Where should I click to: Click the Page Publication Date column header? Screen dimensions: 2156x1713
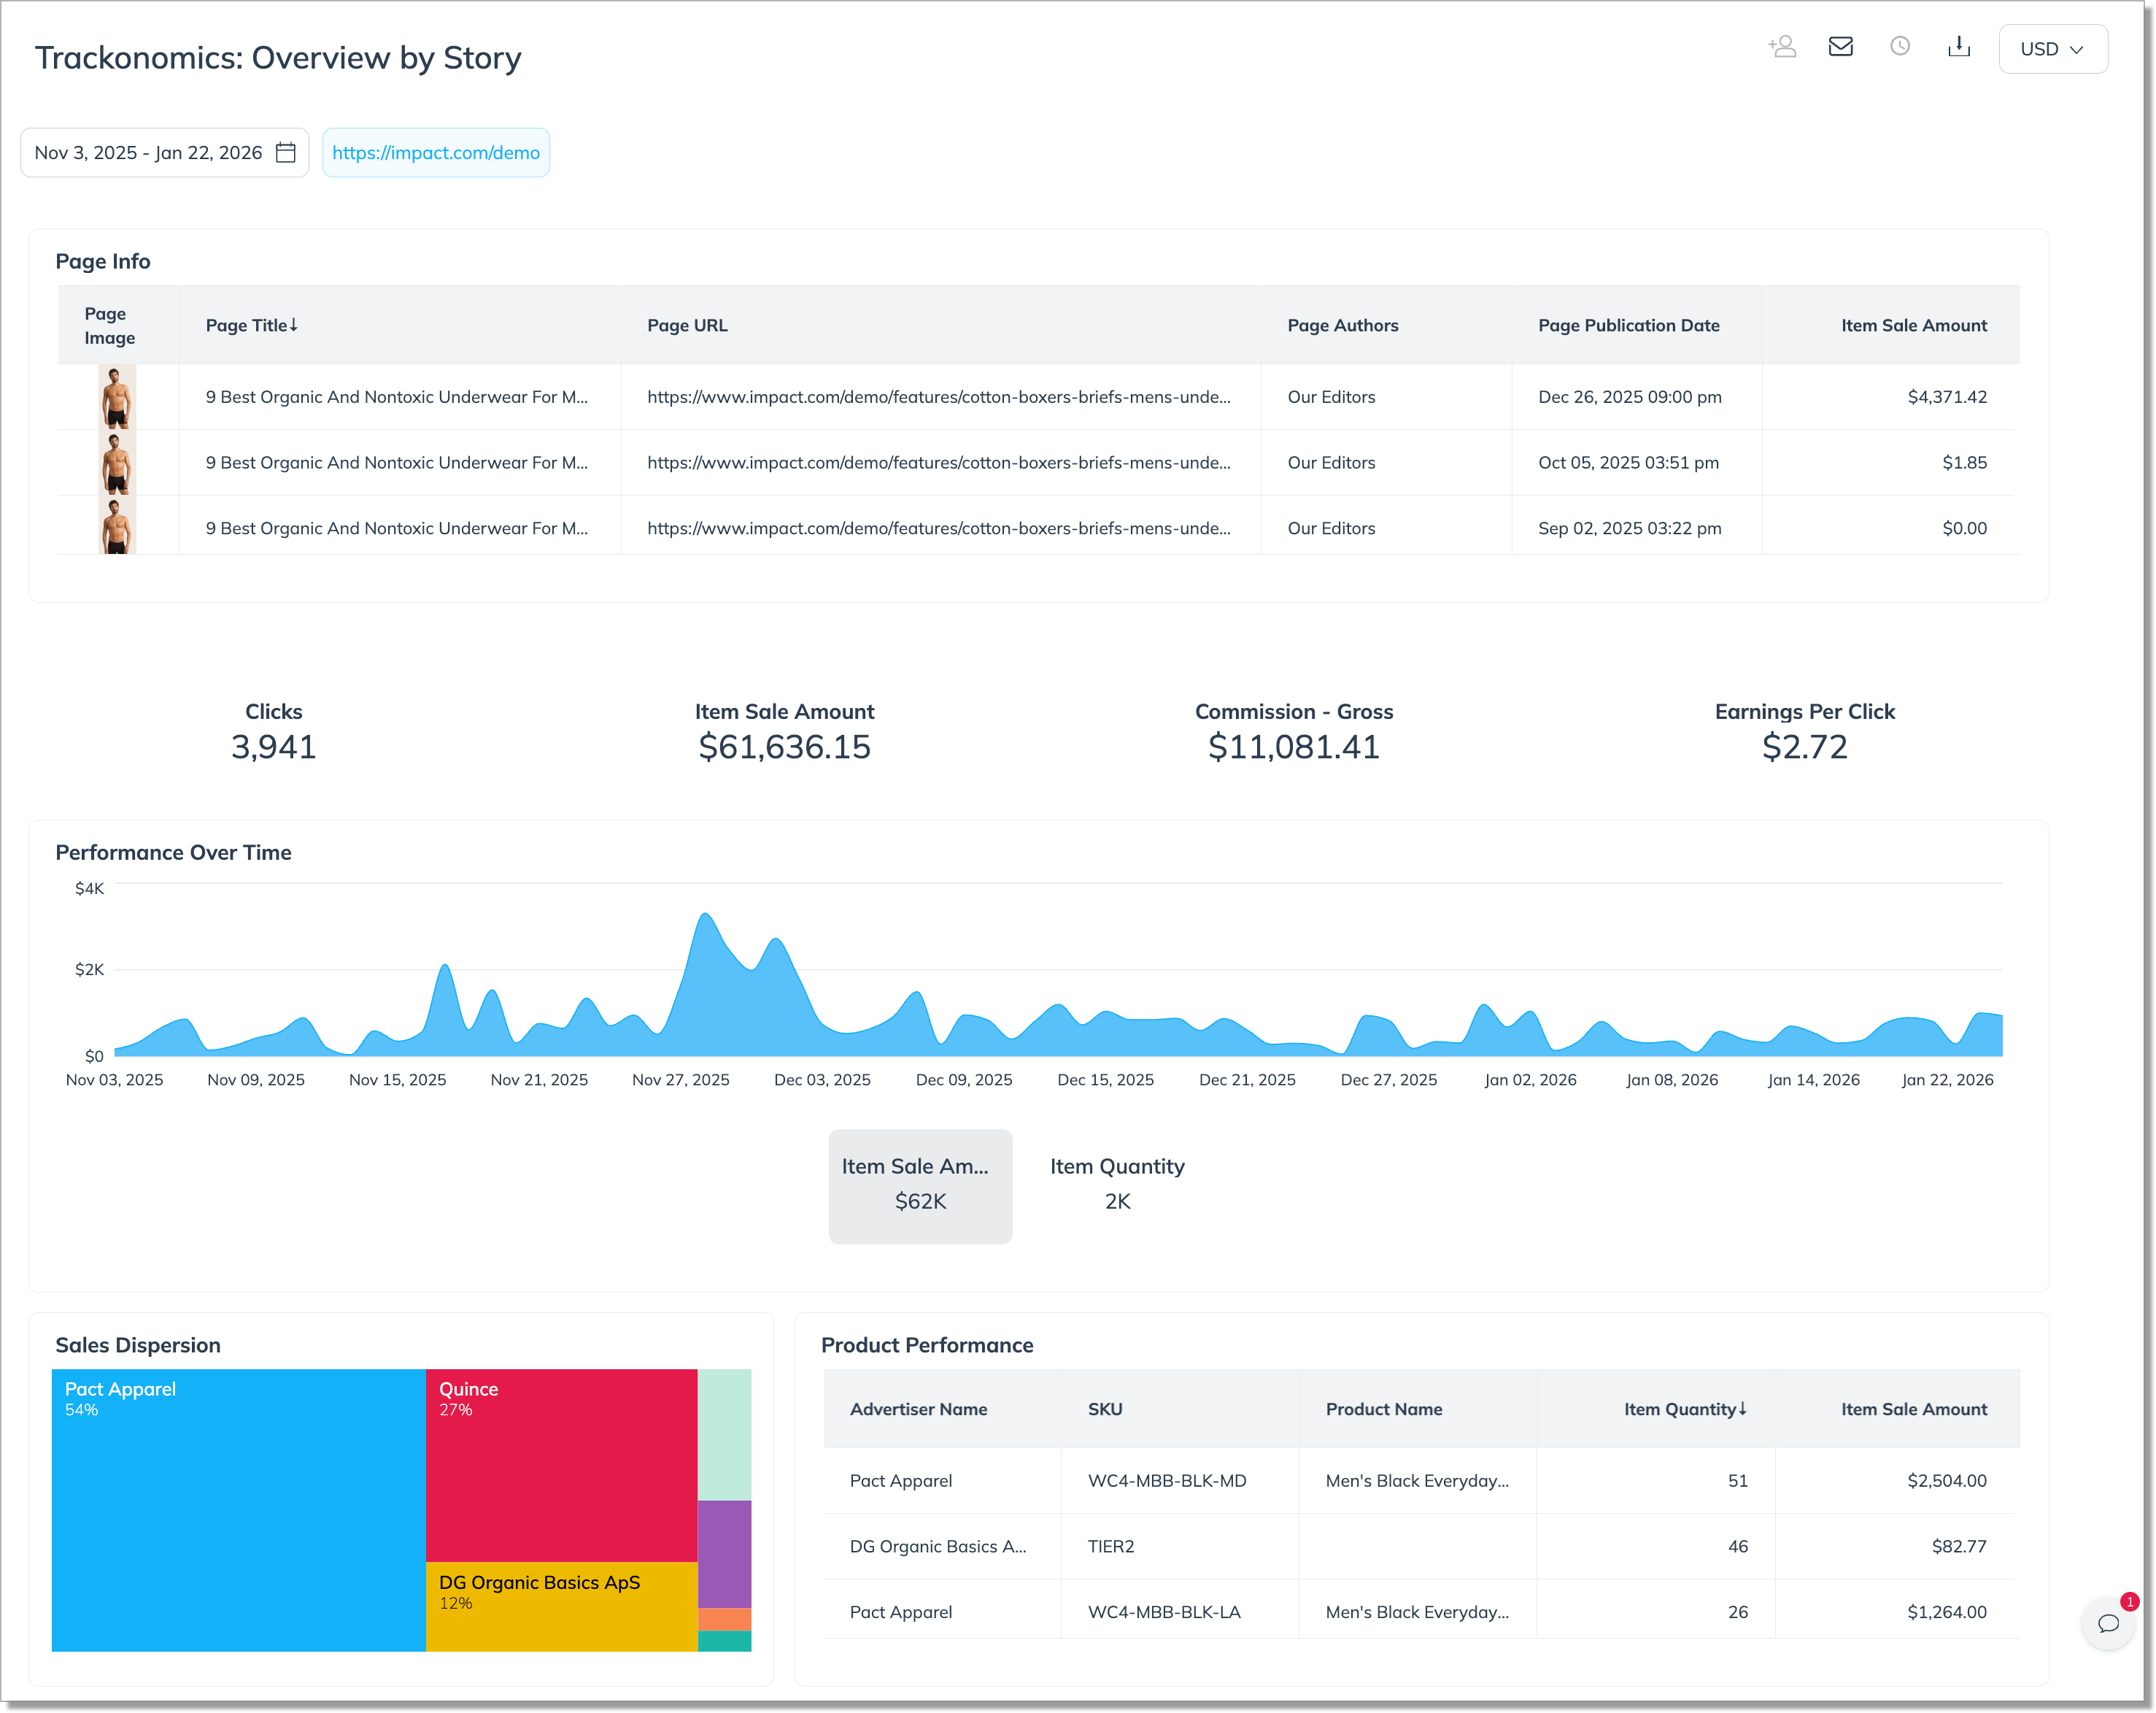1628,326
